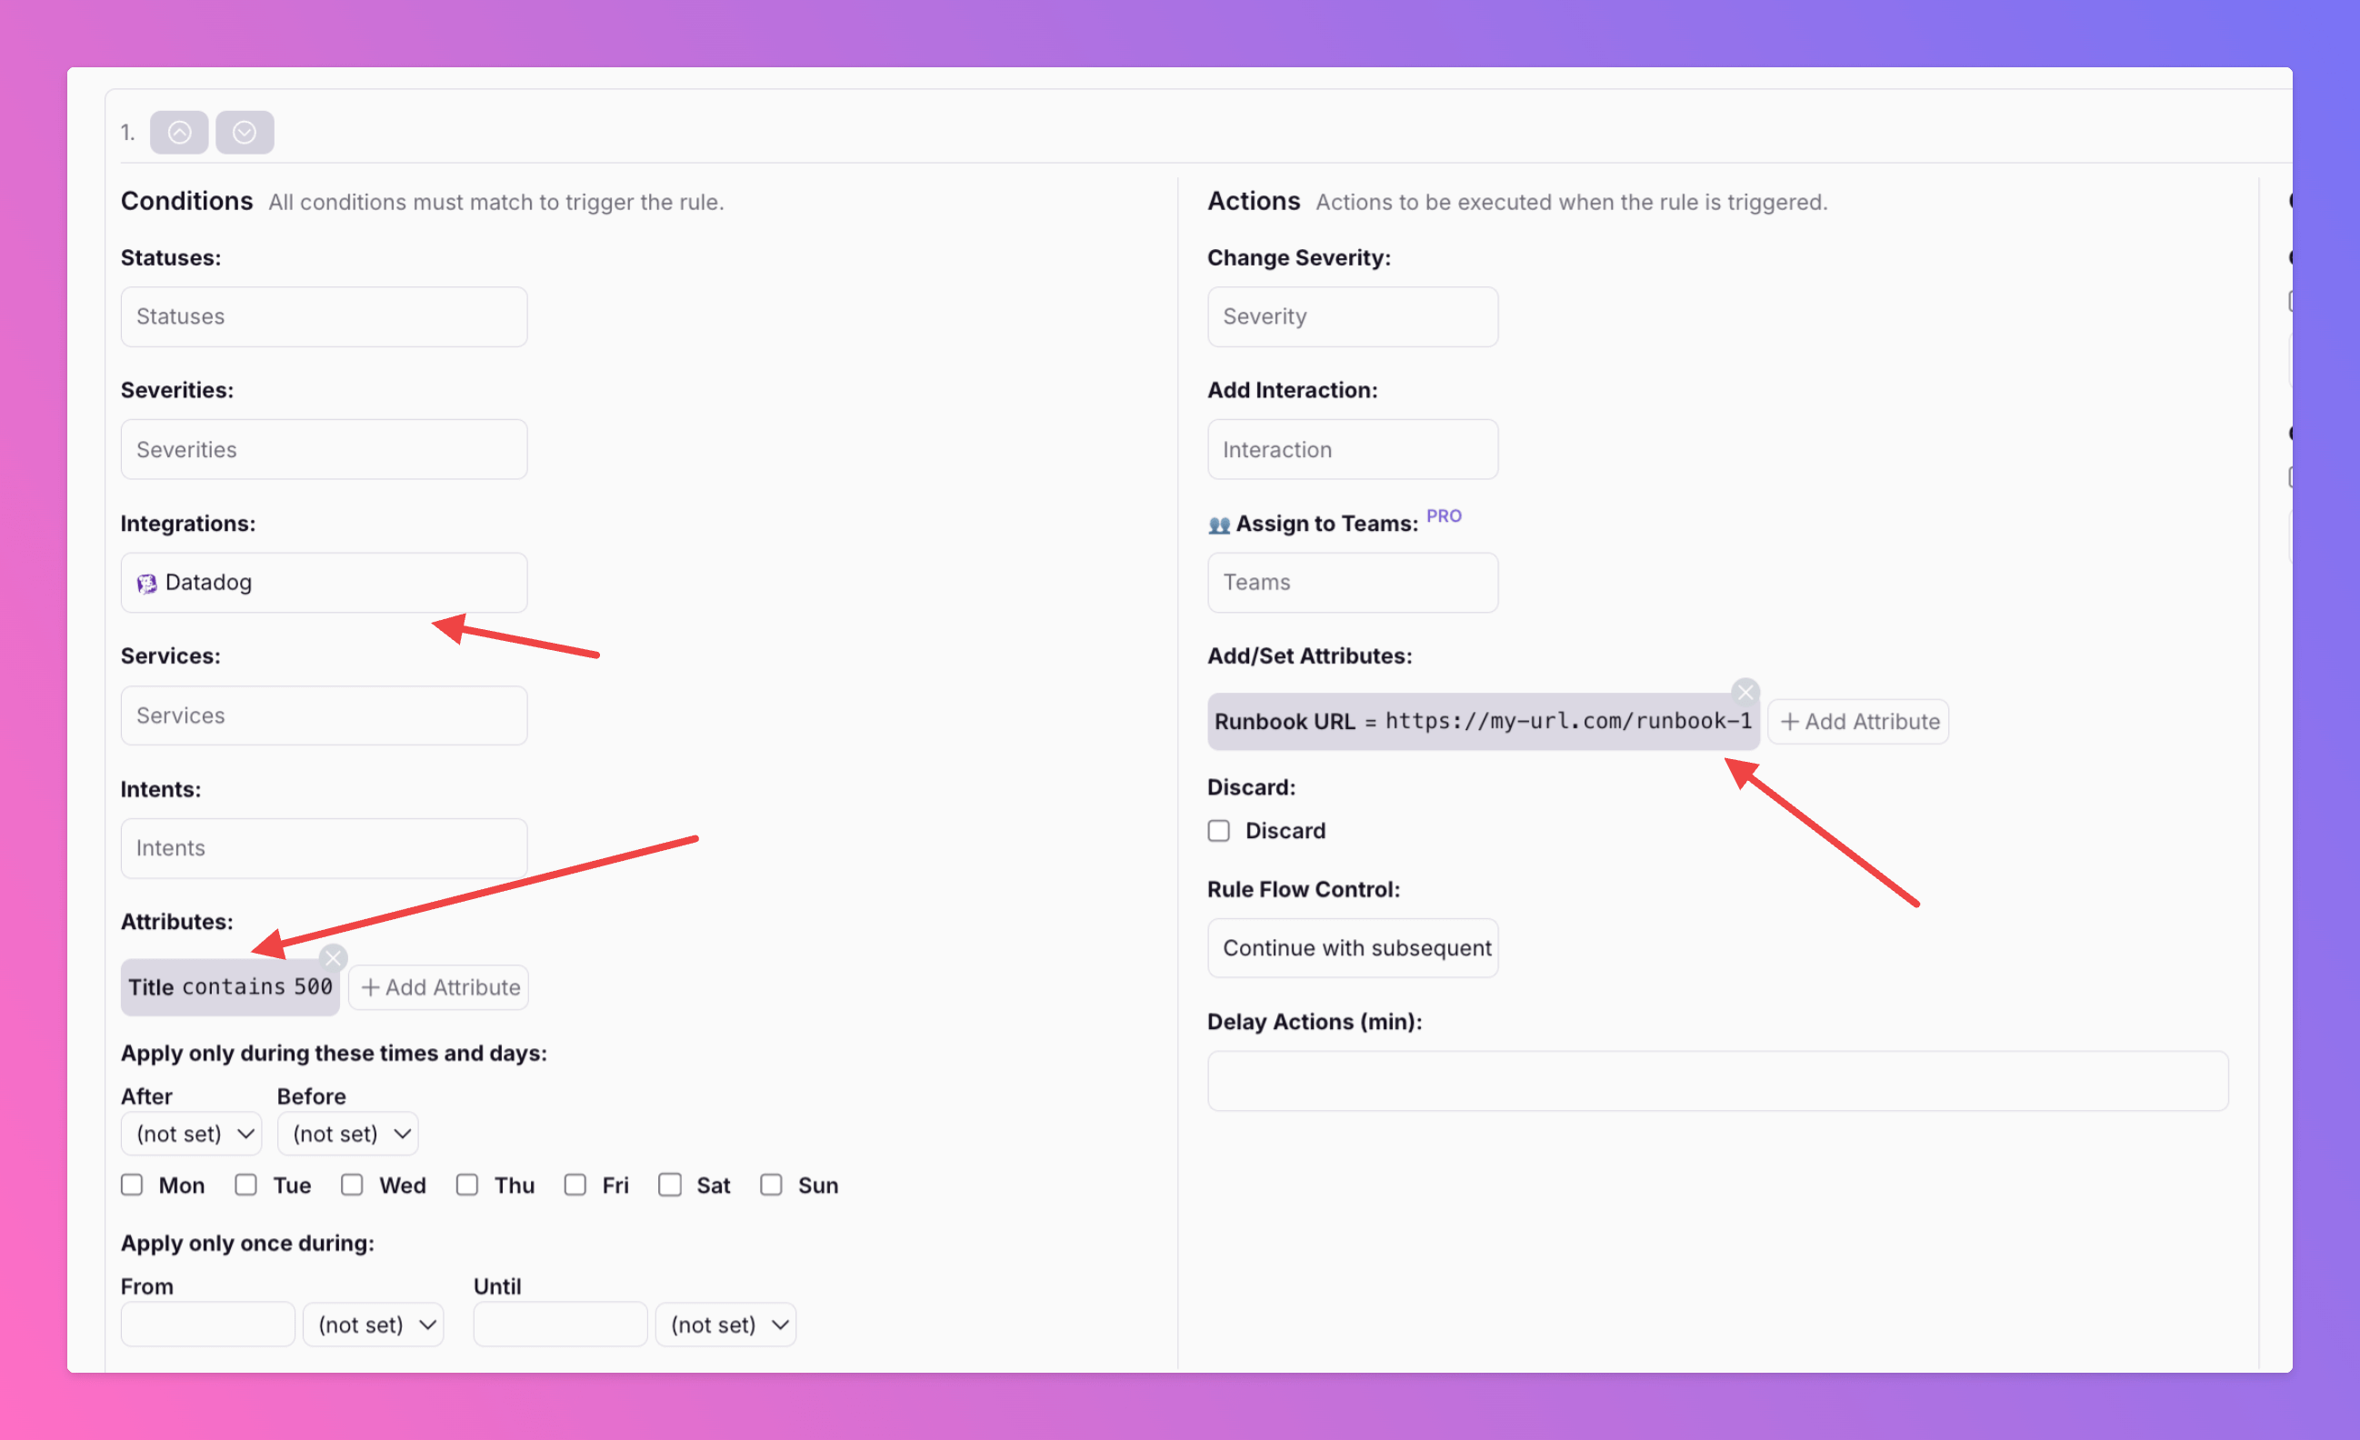Enable Thu day checkbox

[x=467, y=1185]
